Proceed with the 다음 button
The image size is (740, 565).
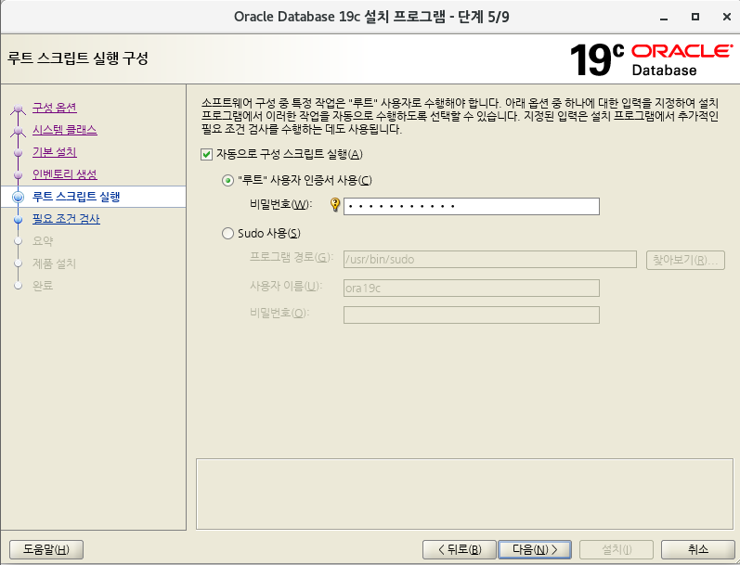point(535,549)
